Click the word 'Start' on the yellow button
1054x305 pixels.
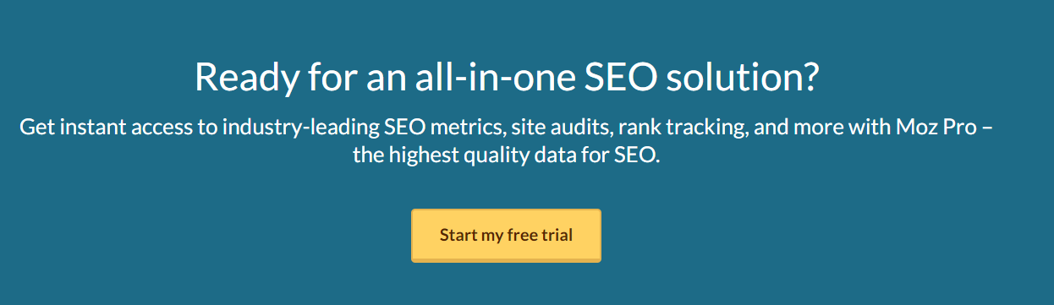pyautogui.click(x=458, y=236)
